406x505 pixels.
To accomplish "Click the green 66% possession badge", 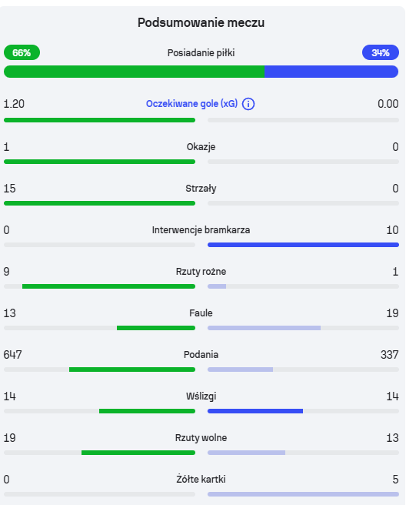I will click(x=22, y=52).
